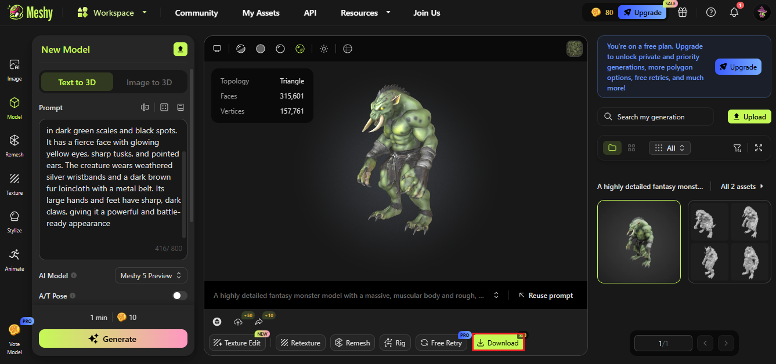
Task: Open the Remesh panel from the sidebar
Action: coord(14,145)
